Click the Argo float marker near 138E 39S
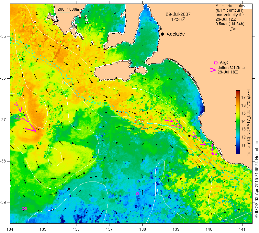Viewport: 259px width, 233px height. (x=137, y=194)
